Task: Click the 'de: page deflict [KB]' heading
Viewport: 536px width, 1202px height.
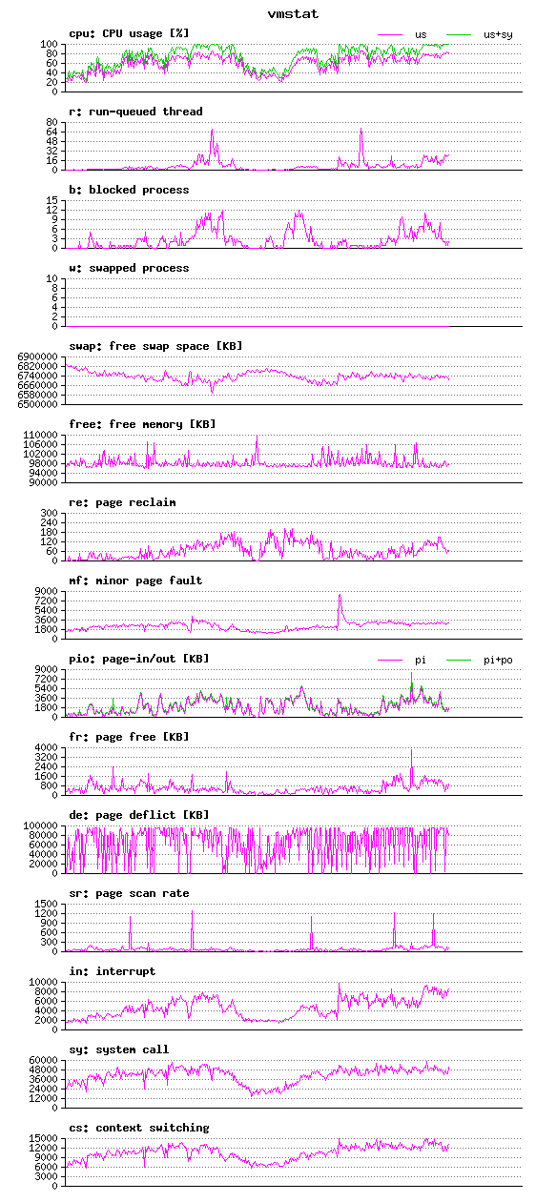Action: 139,815
